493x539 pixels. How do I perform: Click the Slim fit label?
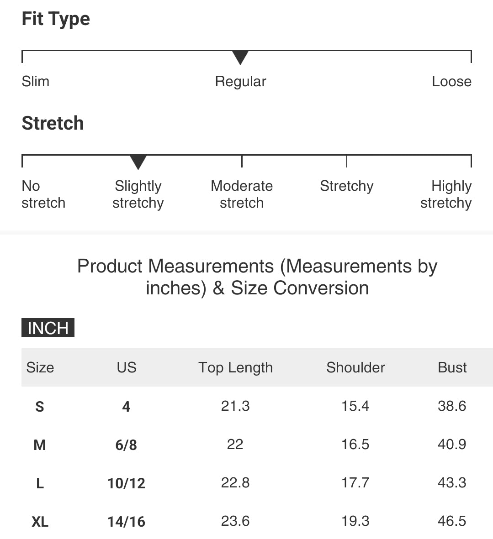(x=36, y=82)
